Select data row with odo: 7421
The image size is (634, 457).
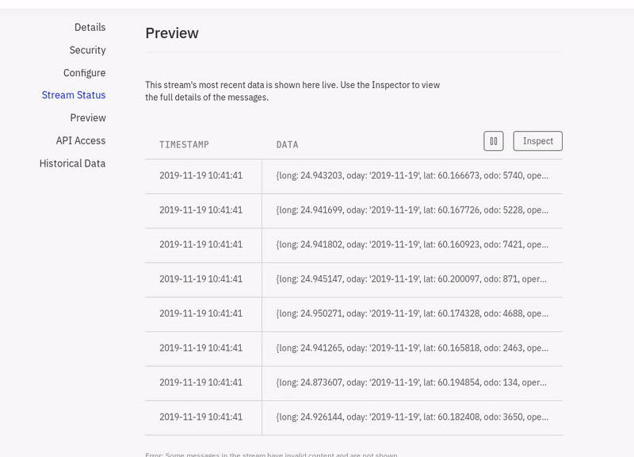click(353, 245)
